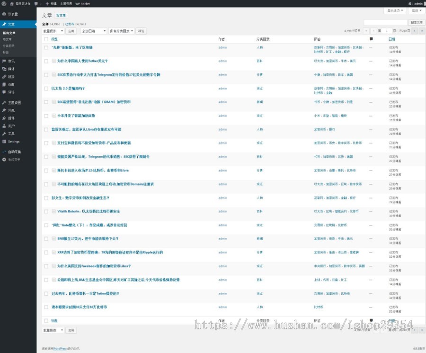Collapse sidebar with 收起菜单 arrow icon
The height and width of the screenshot is (353, 426).
[4, 160]
